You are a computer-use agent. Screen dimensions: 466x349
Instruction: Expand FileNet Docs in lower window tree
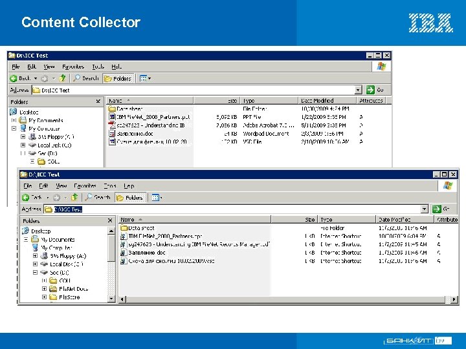coord(44,288)
